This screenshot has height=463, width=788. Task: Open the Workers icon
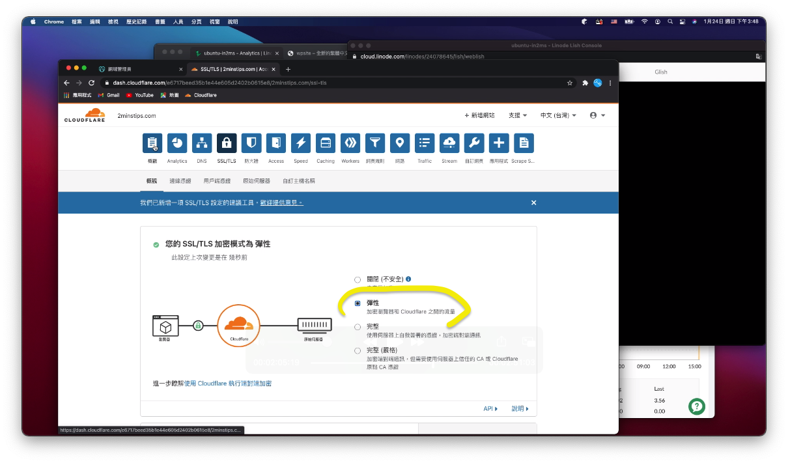tap(350, 143)
